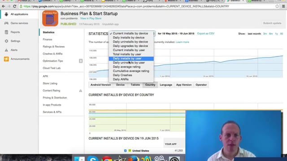Click the Alerts warning triangle icon
Image resolution: width=287 pixels, height=161 pixels.
6,50
